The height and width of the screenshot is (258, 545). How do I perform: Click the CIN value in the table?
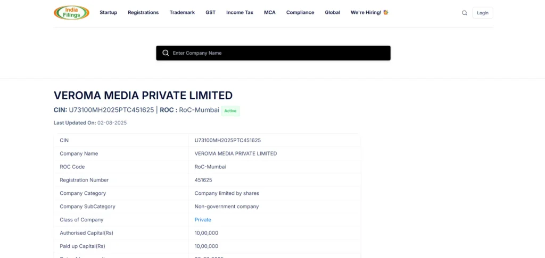228,140
